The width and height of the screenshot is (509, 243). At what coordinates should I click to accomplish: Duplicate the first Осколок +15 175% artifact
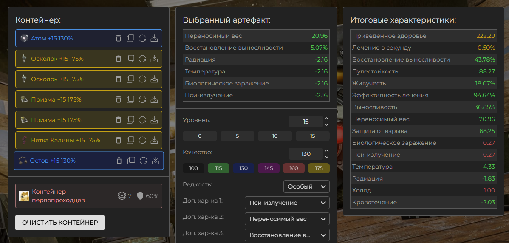130,59
